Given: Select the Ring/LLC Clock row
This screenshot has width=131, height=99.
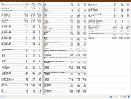Looking at the screenshot, I should [x=21, y=23].
